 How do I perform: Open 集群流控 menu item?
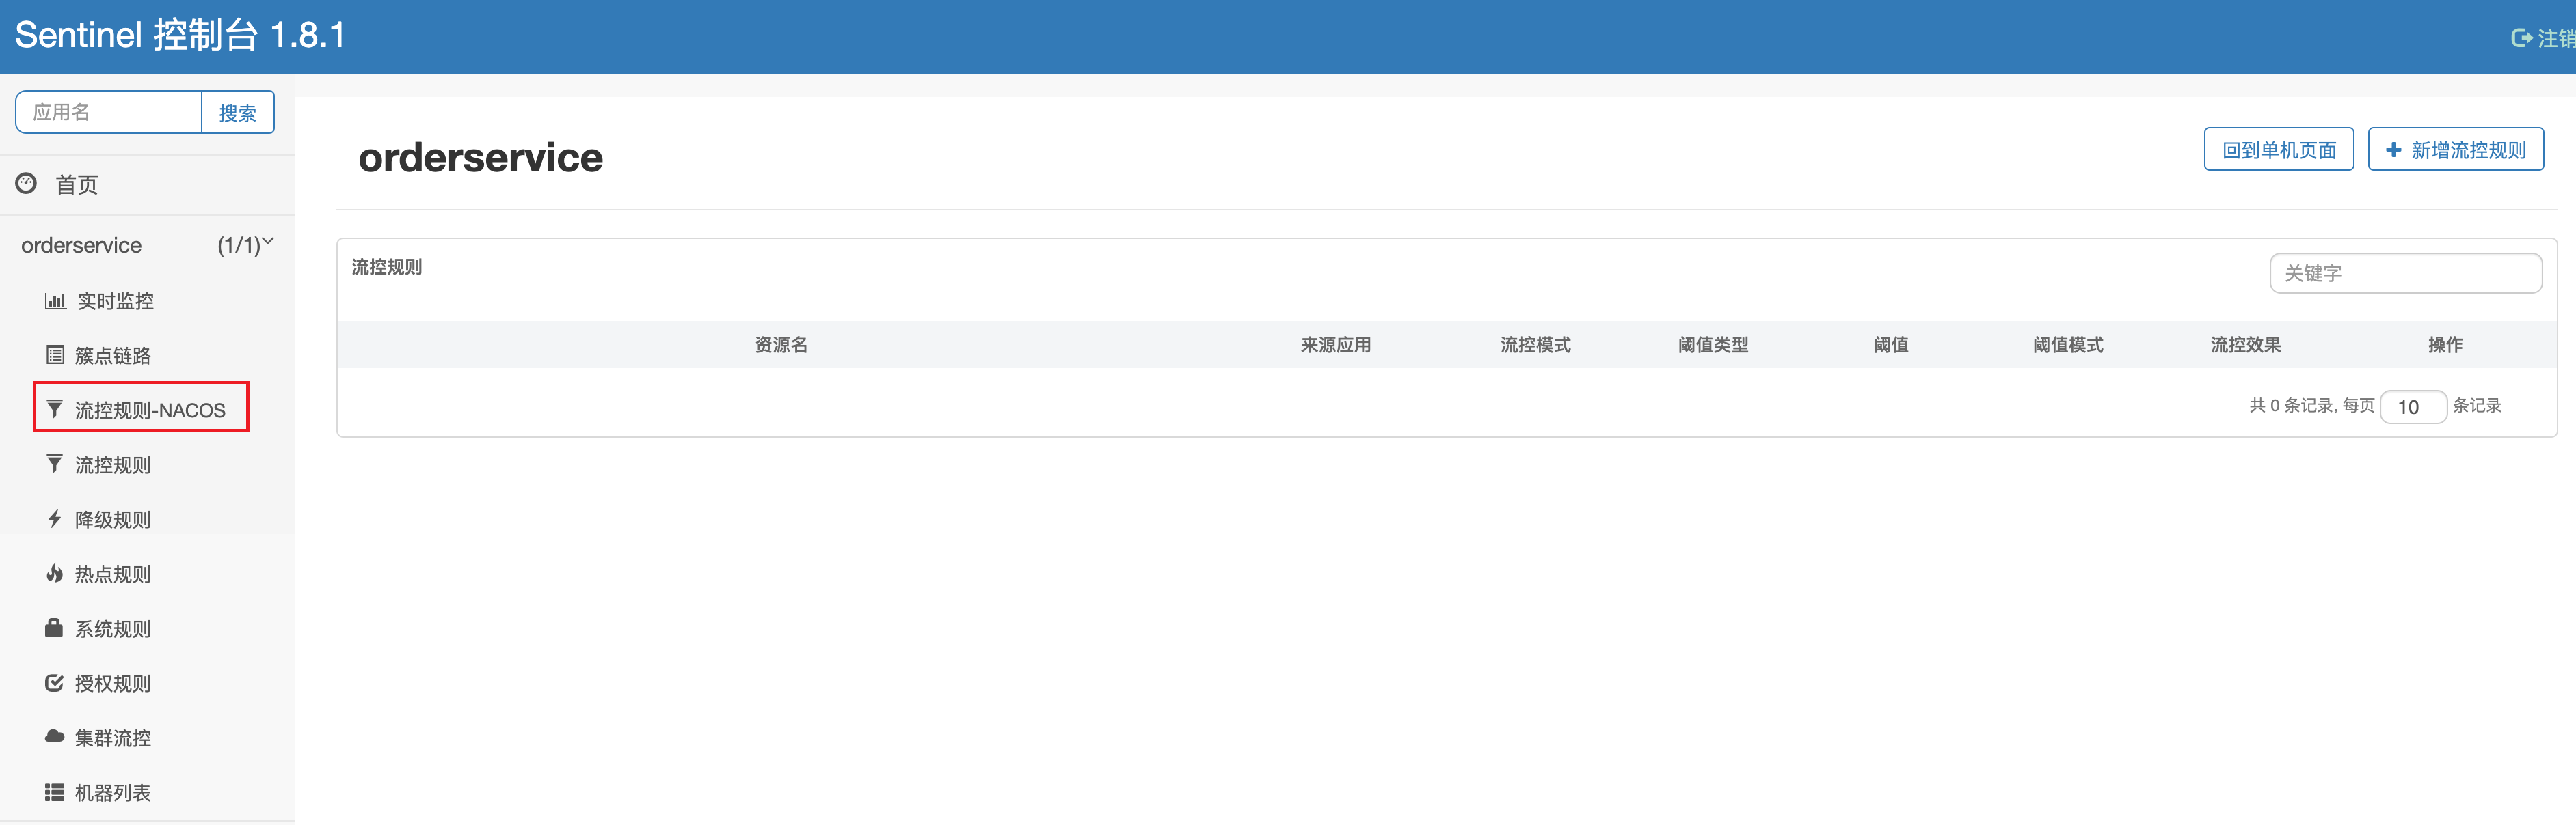pos(113,738)
